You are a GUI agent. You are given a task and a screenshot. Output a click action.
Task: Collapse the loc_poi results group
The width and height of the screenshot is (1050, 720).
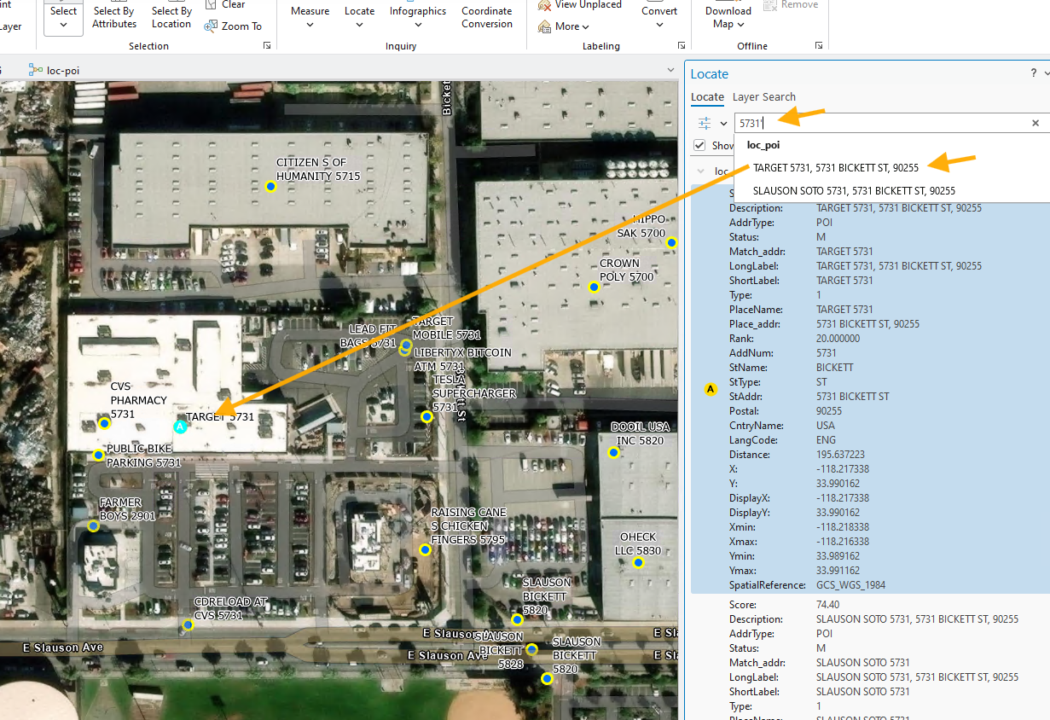[701, 171]
